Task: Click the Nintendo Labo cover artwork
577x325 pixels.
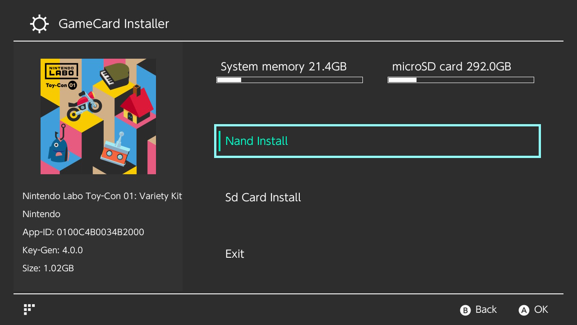Action: (x=98, y=116)
